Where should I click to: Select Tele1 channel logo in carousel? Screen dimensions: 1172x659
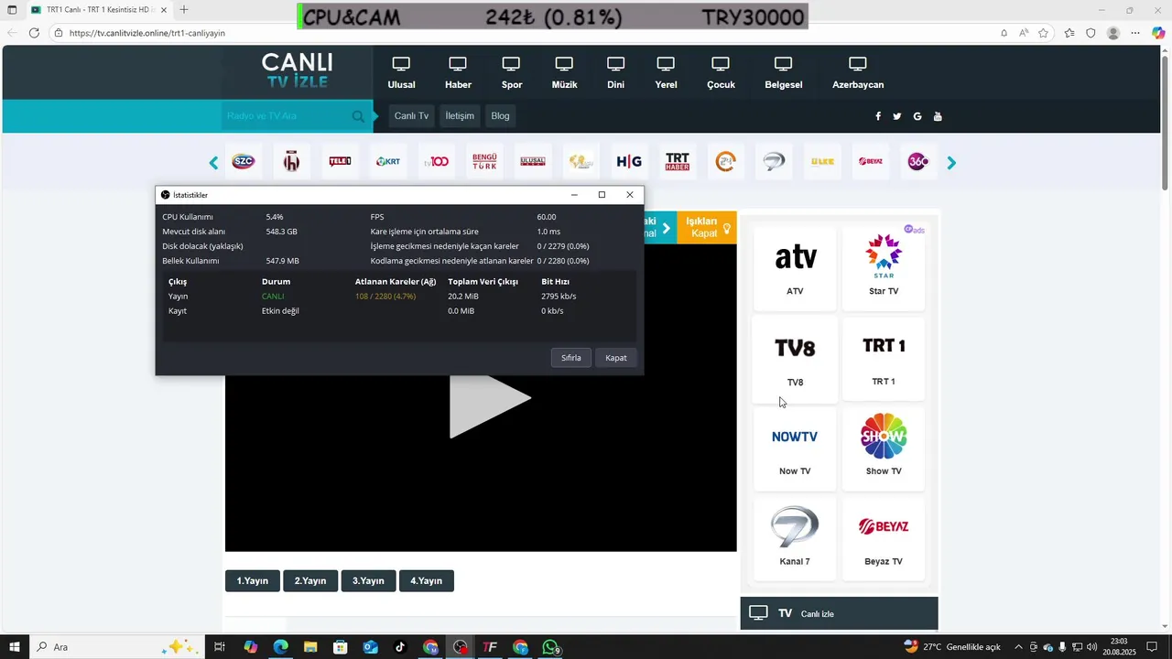[340, 162]
